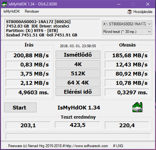The image size is (156, 150).
Task: Click the 220,4 read score result
Action: pyautogui.click(x=127, y=125)
